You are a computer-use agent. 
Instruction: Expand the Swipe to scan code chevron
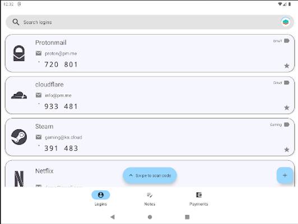click(x=131, y=175)
